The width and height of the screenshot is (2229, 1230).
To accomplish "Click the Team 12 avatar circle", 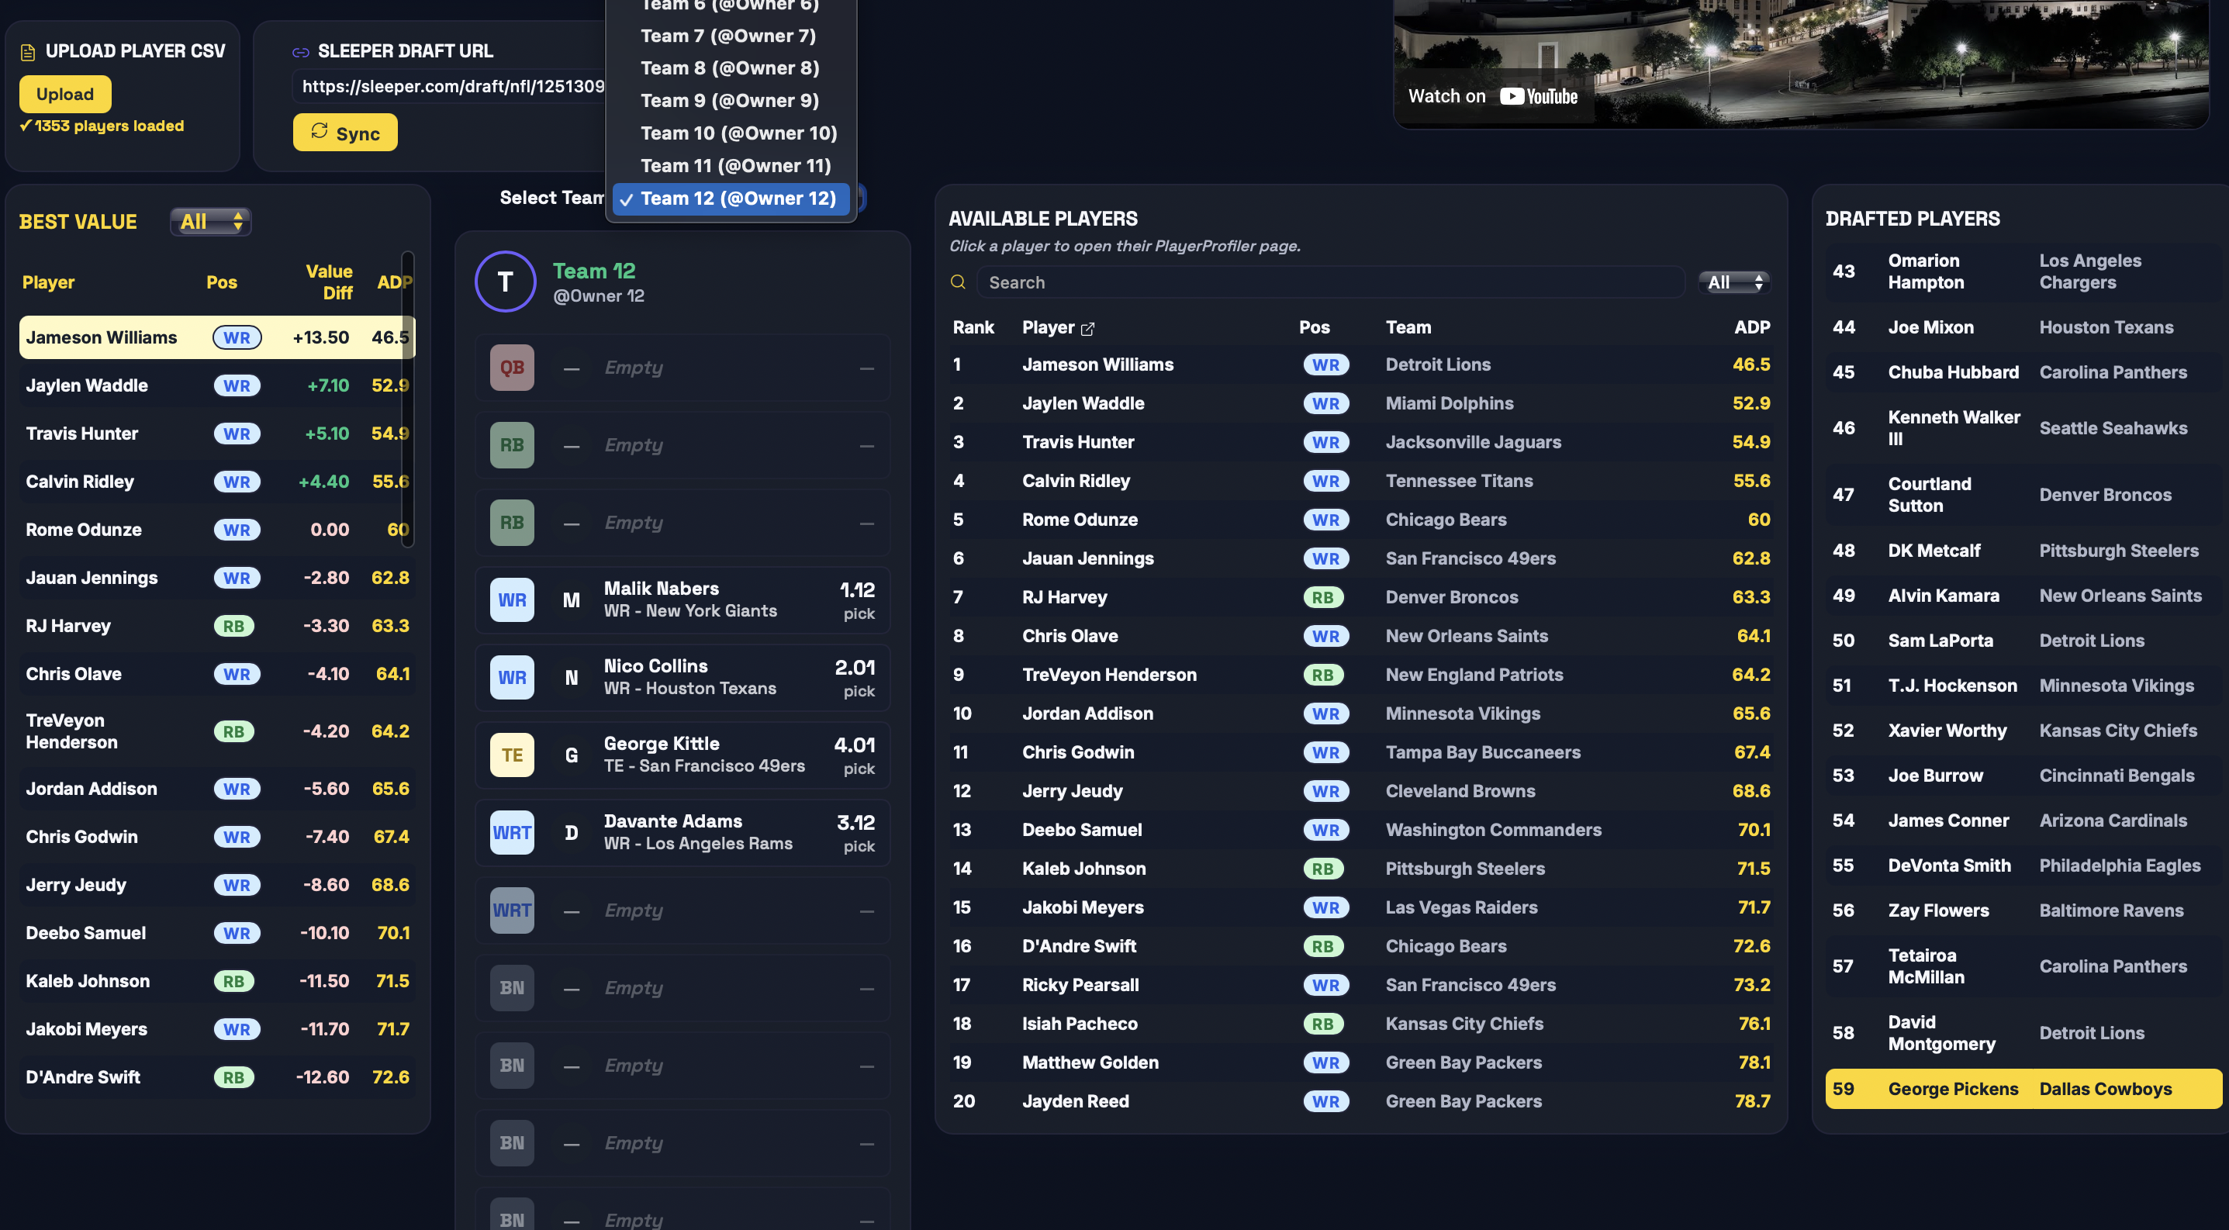I will [x=506, y=281].
